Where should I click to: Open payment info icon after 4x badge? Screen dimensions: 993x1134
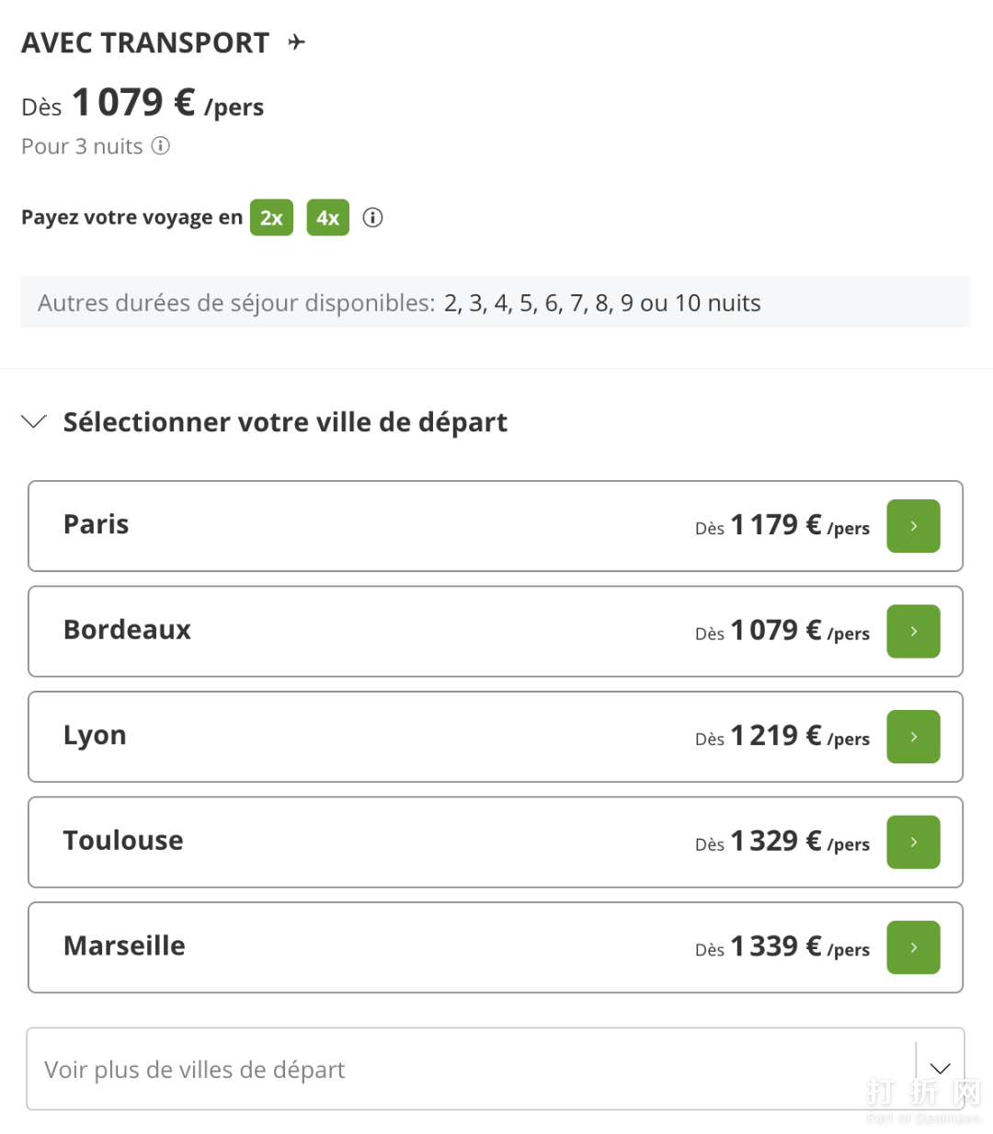click(x=372, y=218)
